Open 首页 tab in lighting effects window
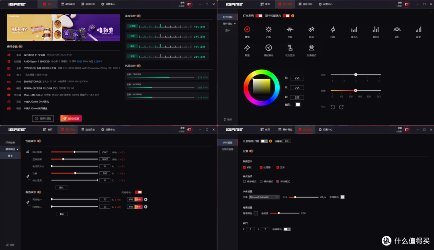The width and height of the screenshot is (434, 250). pyautogui.click(x=265, y=4)
